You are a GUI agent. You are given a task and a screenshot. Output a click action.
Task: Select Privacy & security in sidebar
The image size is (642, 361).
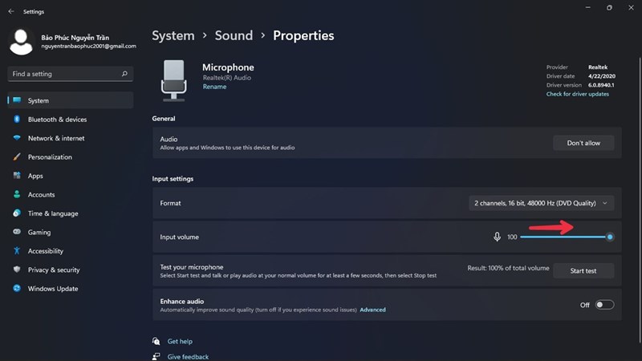[54, 270]
